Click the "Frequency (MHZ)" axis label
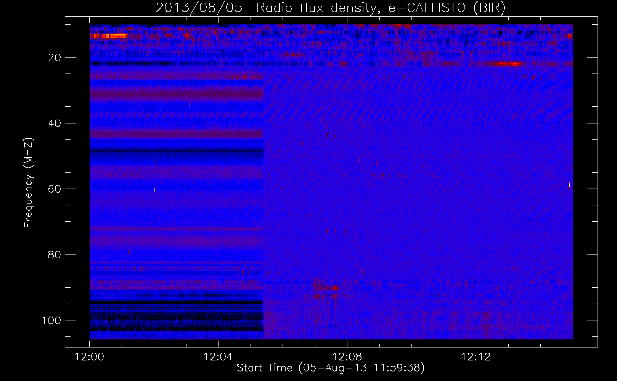Viewport: 617px width, 381px height. coord(29,183)
